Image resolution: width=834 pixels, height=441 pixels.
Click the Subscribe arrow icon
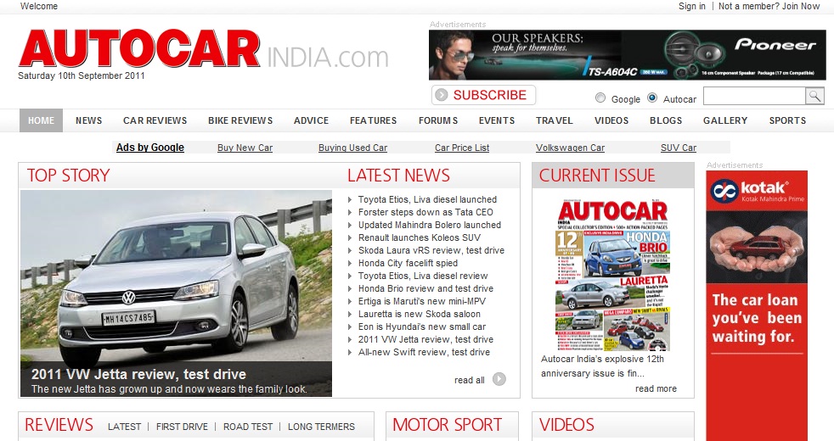tap(441, 95)
